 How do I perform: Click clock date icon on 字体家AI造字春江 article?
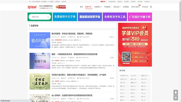52,78
